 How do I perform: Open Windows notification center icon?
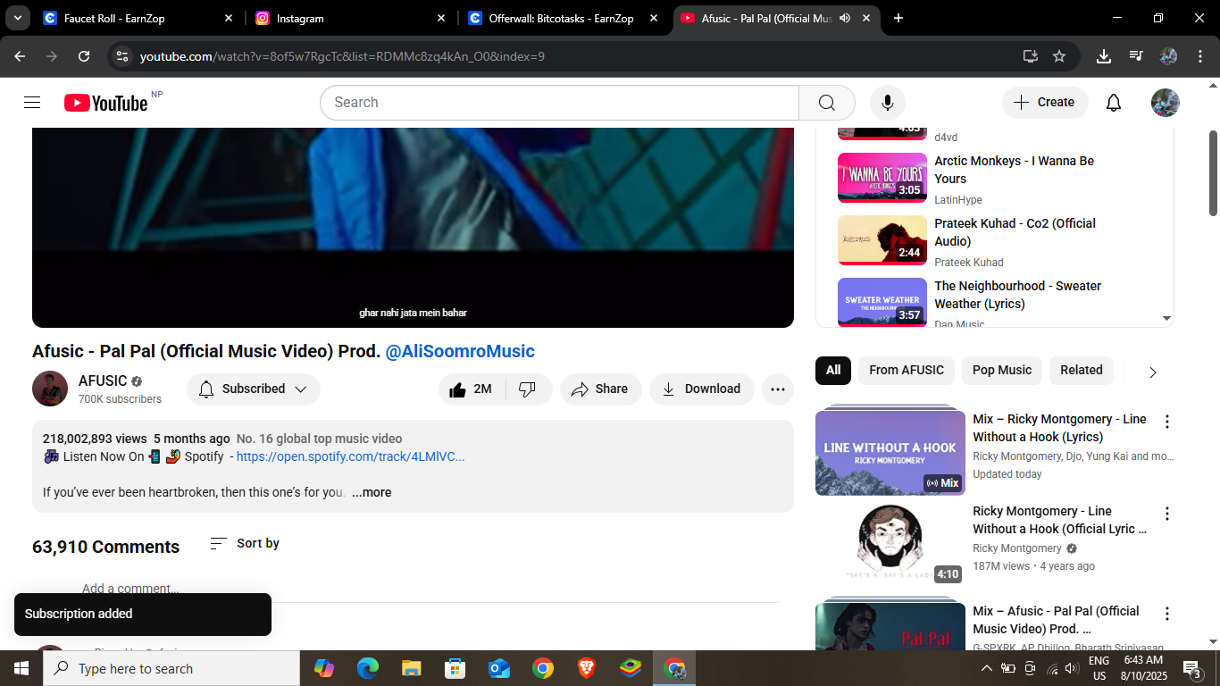1192,668
